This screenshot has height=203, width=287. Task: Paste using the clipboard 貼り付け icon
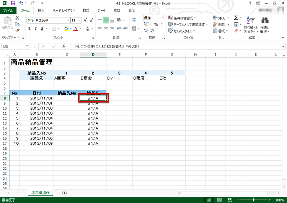click(x=8, y=23)
